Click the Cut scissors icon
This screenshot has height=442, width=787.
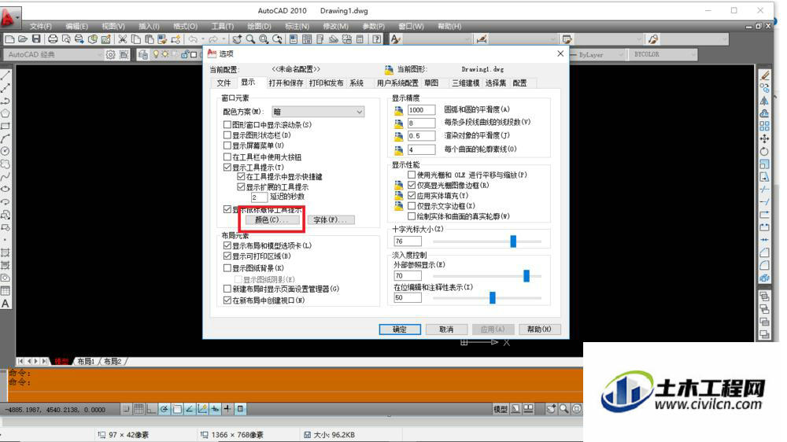click(x=123, y=39)
